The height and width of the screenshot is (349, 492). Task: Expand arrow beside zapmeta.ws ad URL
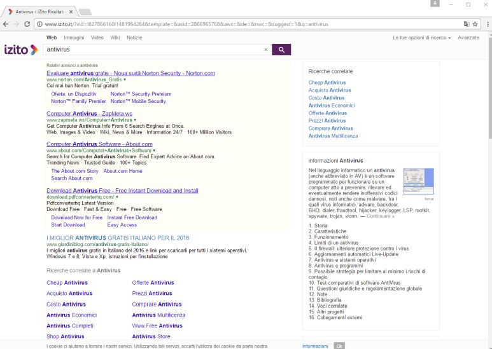click(135, 120)
